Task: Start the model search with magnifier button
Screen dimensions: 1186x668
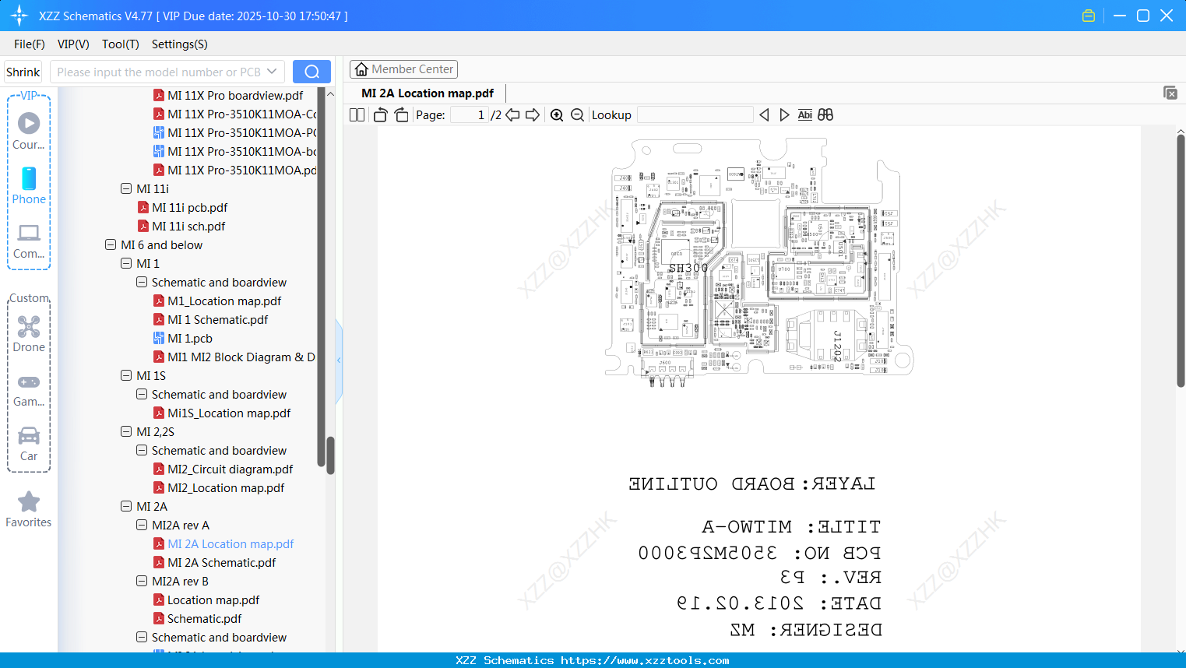Action: 311,71
